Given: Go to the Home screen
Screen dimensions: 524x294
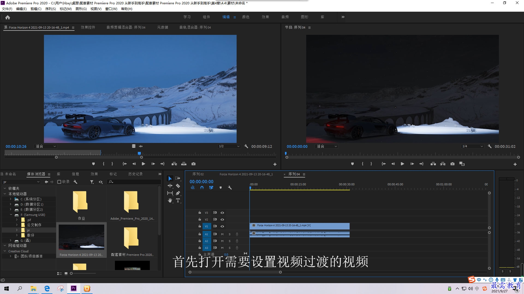Looking at the screenshot, I should 8,17.
